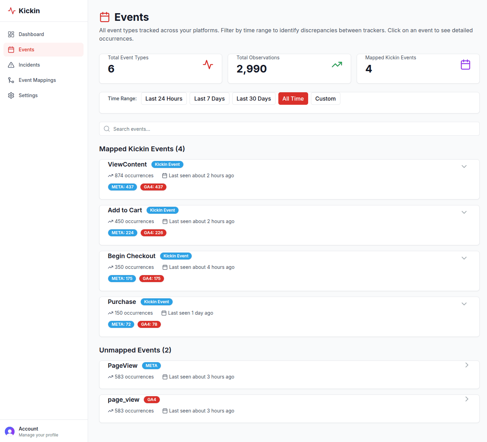Click the Kickin logo icon

pos(11,11)
